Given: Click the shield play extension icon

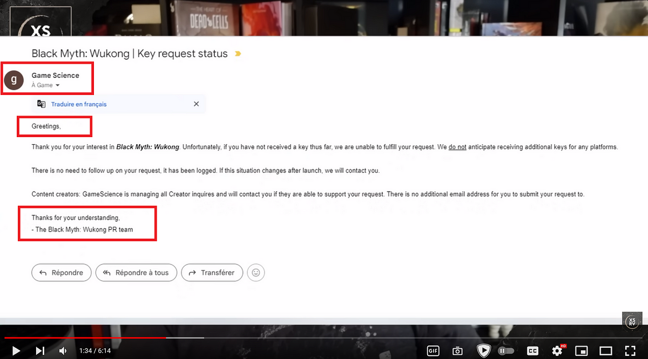Looking at the screenshot, I should click(x=484, y=351).
